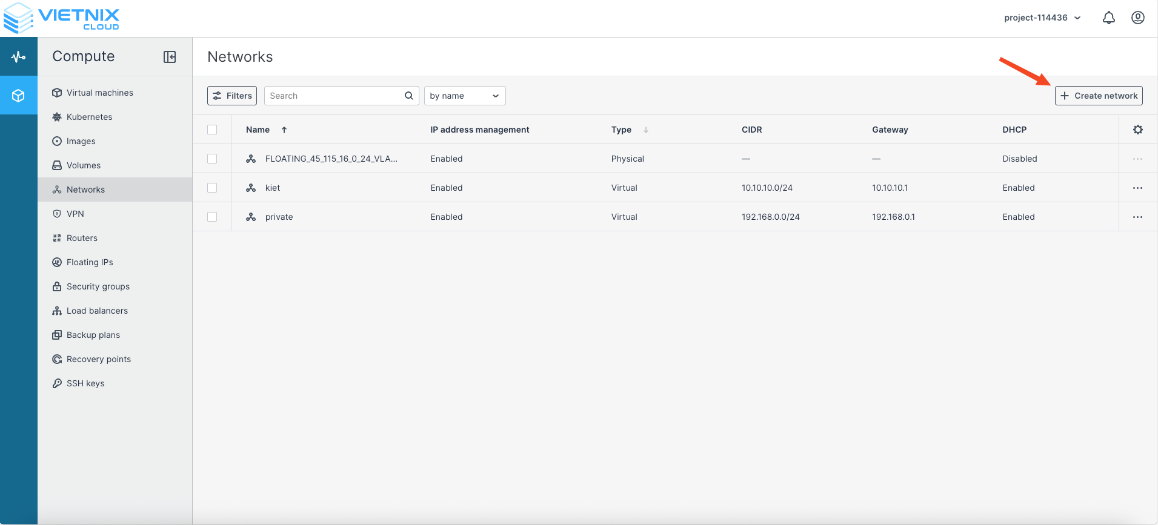This screenshot has height=525, width=1158.
Task: Select the Compute cube icon in left rail
Action: click(18, 96)
